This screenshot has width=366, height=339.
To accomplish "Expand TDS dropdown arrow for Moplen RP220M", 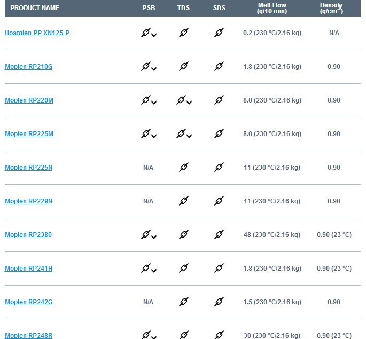I will tap(189, 103).
